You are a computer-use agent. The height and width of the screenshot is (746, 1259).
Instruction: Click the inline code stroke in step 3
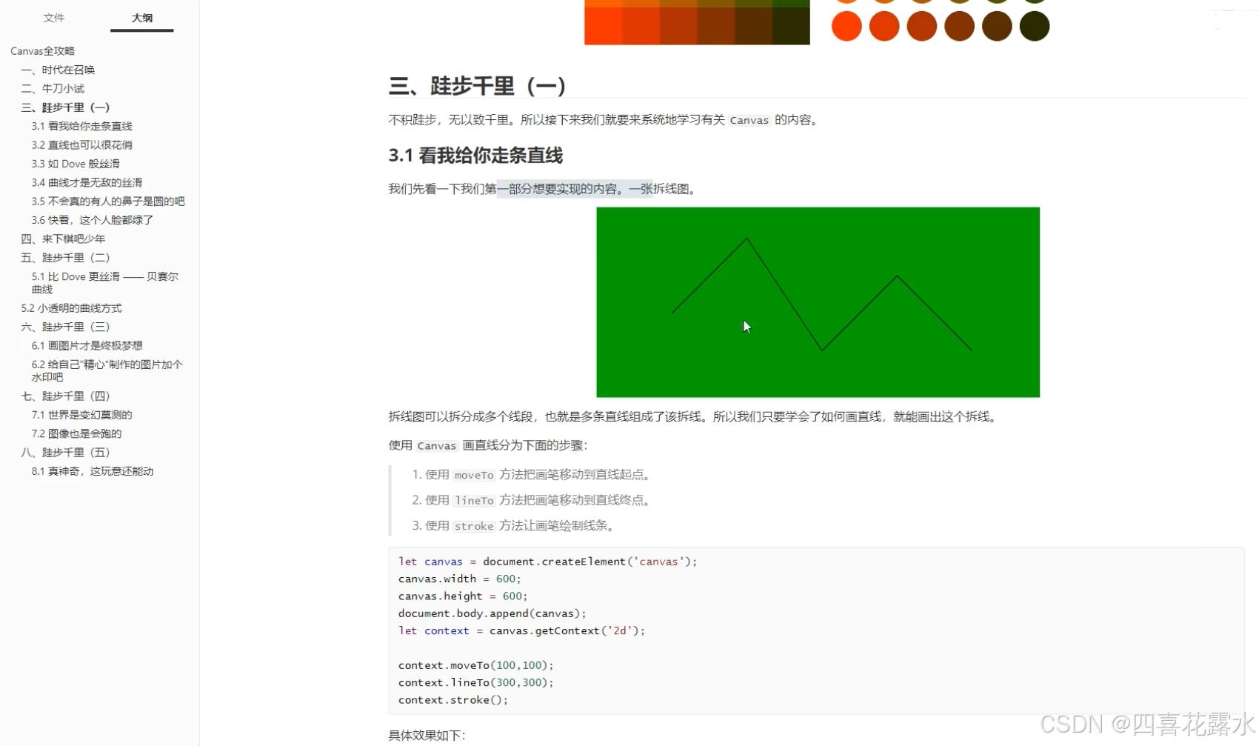474,526
